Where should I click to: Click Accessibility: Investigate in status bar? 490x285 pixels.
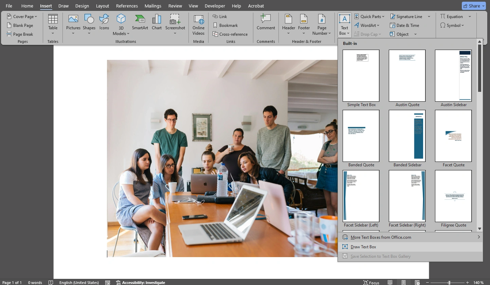point(140,283)
